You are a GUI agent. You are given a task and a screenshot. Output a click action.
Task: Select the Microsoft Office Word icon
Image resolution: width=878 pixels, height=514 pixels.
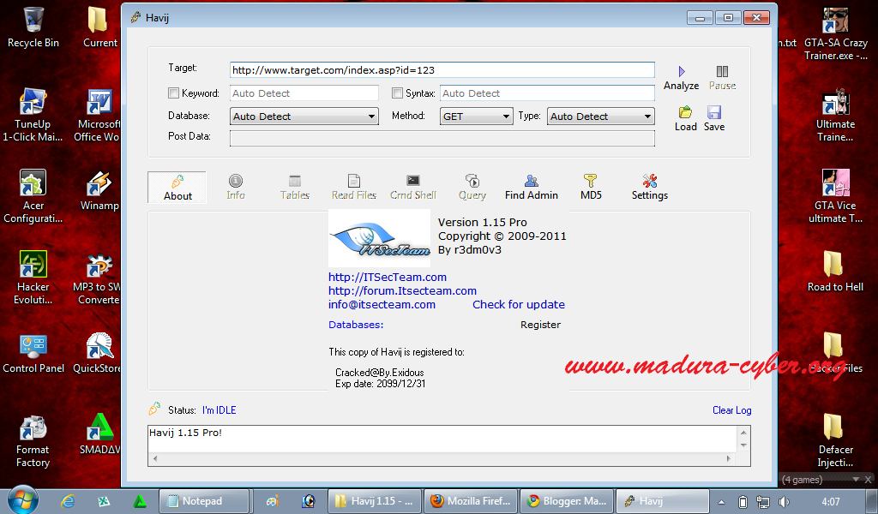click(x=98, y=115)
